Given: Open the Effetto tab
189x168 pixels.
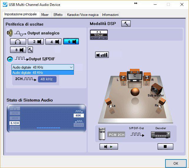Looking at the screenshot, I should click(x=58, y=15).
